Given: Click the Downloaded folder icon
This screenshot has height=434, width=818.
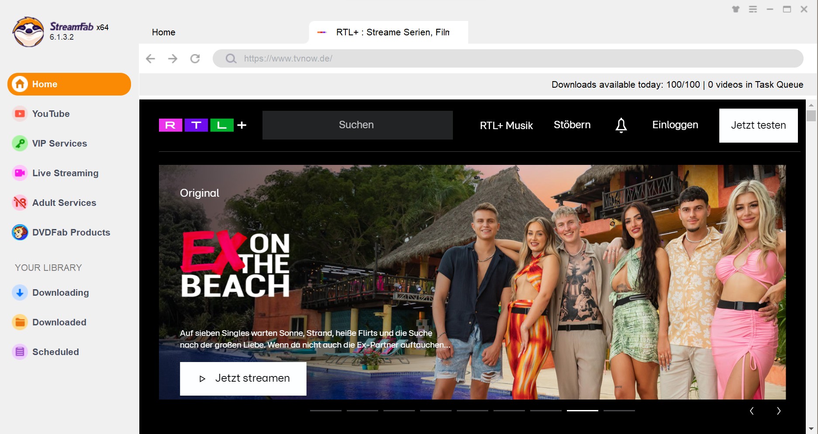Looking at the screenshot, I should point(20,322).
